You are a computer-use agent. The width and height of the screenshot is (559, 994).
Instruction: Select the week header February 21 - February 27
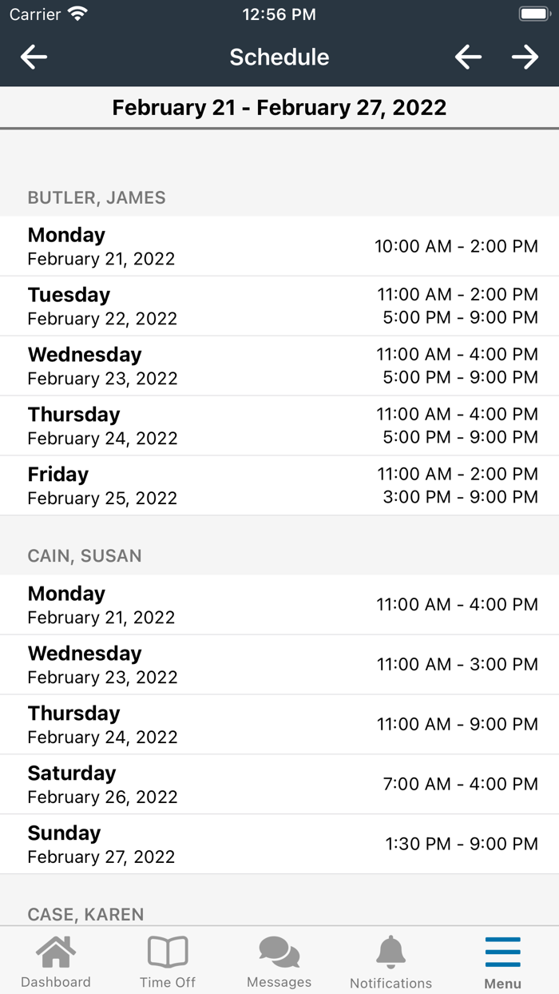(279, 107)
